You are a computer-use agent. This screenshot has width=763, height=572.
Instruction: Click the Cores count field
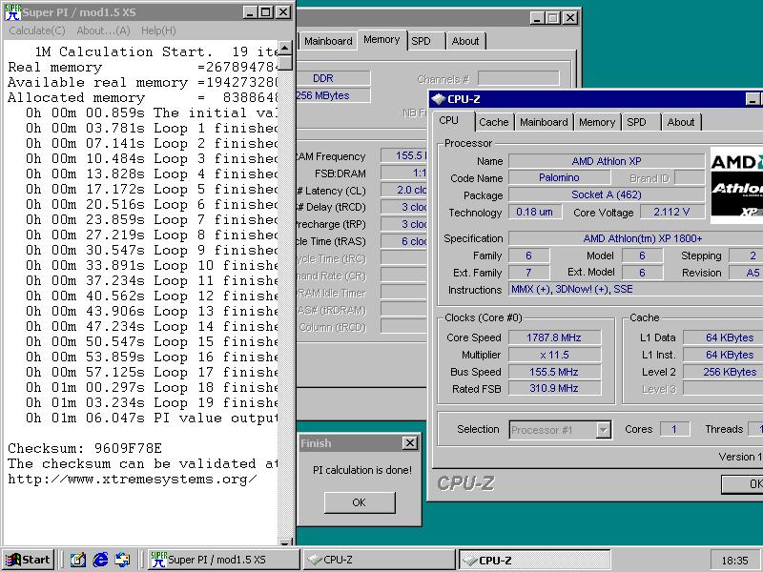click(674, 429)
